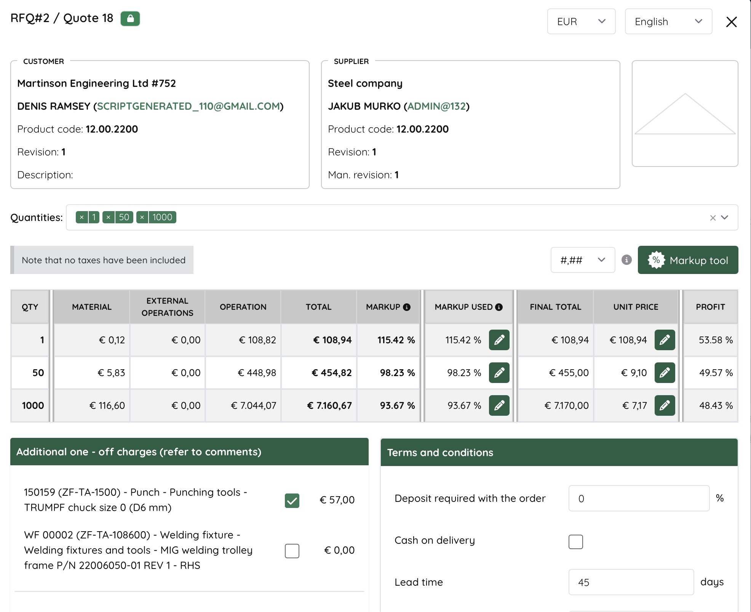Image resolution: width=751 pixels, height=612 pixels.
Task: Open the English language dropdown
Action: [668, 22]
